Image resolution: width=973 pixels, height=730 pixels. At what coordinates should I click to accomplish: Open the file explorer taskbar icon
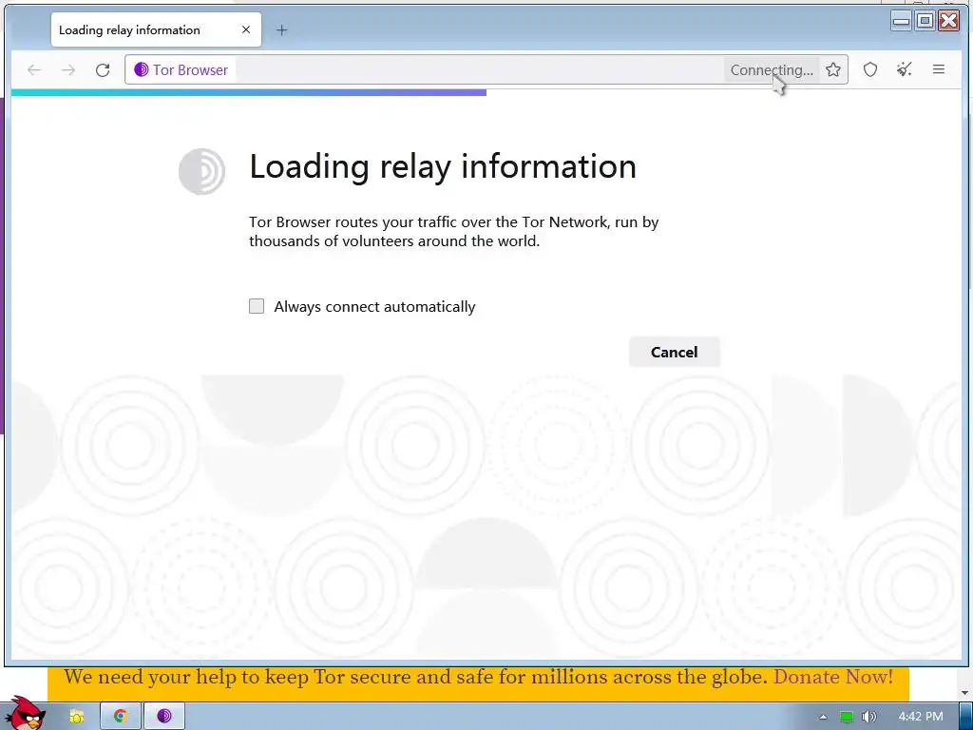click(x=76, y=717)
